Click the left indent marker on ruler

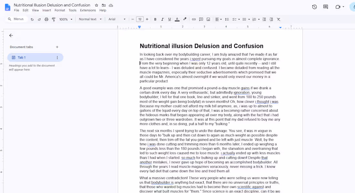(x=139, y=27)
